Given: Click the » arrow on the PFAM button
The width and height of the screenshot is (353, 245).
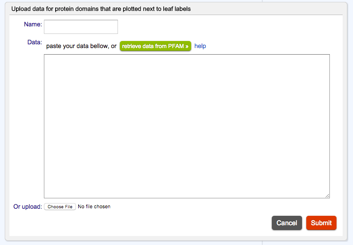Looking at the screenshot, I should click(x=187, y=46).
